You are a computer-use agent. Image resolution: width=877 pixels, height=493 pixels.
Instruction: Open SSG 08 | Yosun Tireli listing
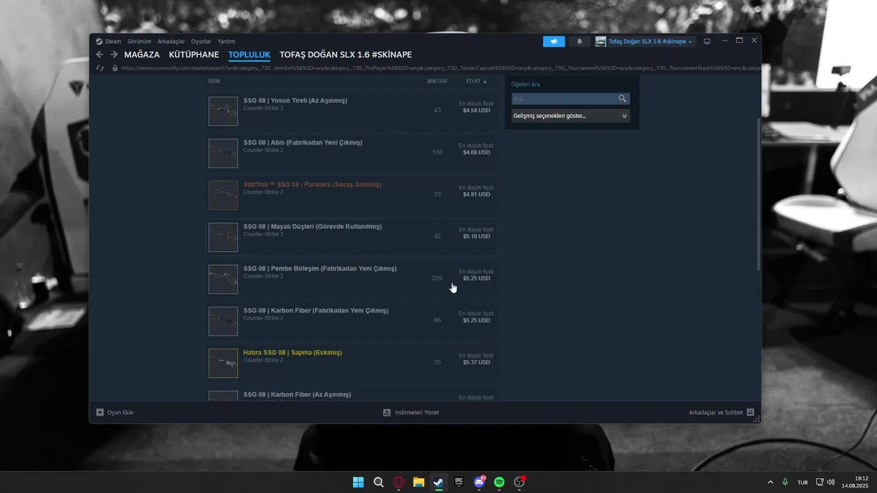tap(353, 111)
